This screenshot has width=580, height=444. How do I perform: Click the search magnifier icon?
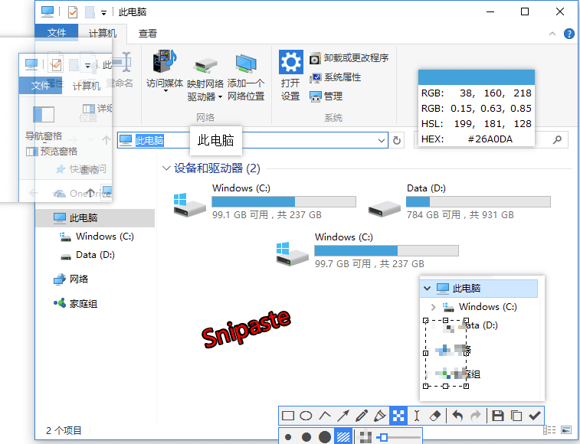[557, 140]
